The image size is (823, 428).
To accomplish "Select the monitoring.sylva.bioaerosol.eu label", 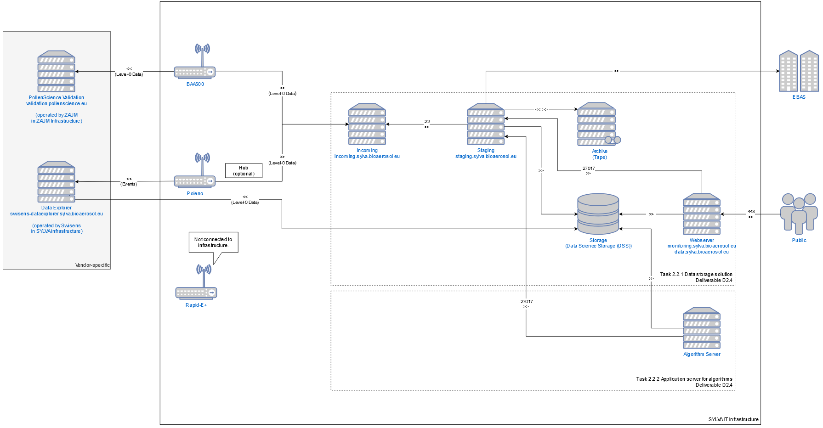I will [702, 246].
